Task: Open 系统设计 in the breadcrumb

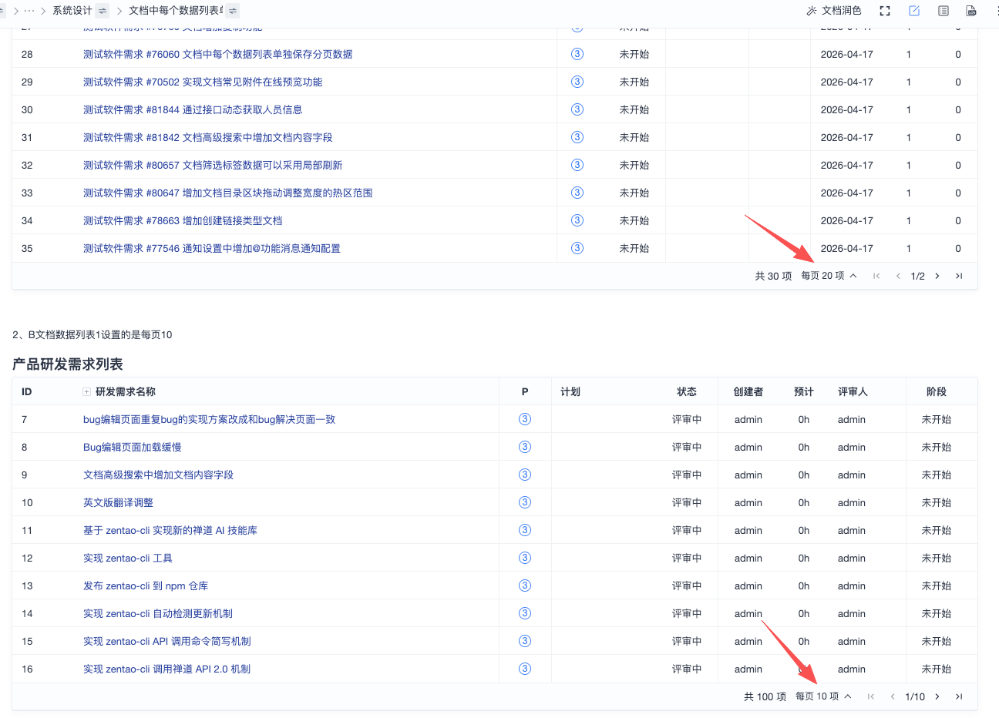Action: 72,11
